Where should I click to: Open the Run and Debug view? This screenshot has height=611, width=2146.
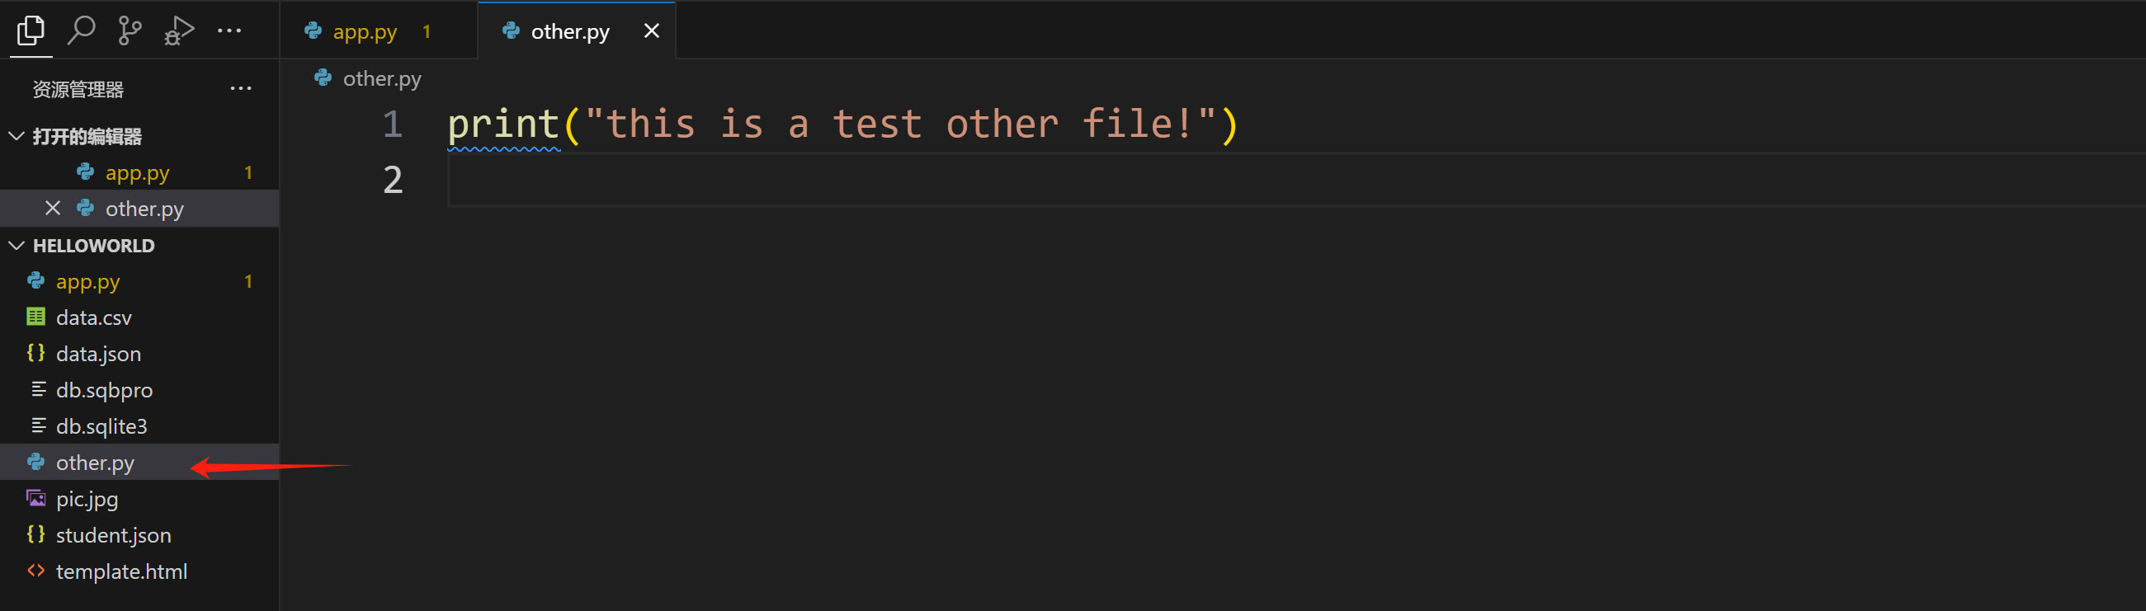(x=179, y=31)
